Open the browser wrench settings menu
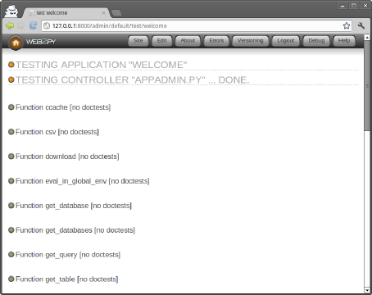The image size is (372, 295). (x=361, y=25)
